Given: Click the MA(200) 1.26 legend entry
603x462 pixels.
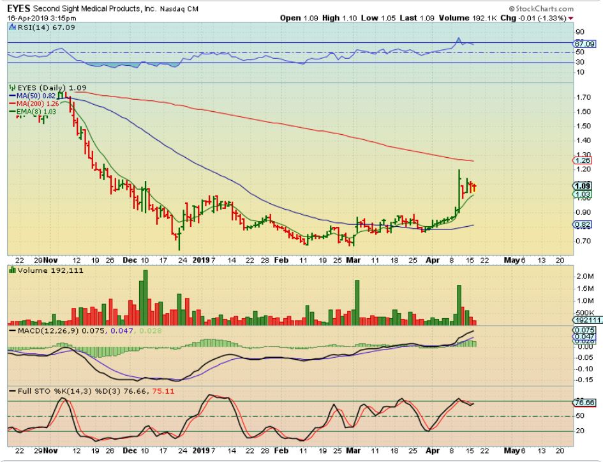Looking at the screenshot, I should [x=34, y=104].
